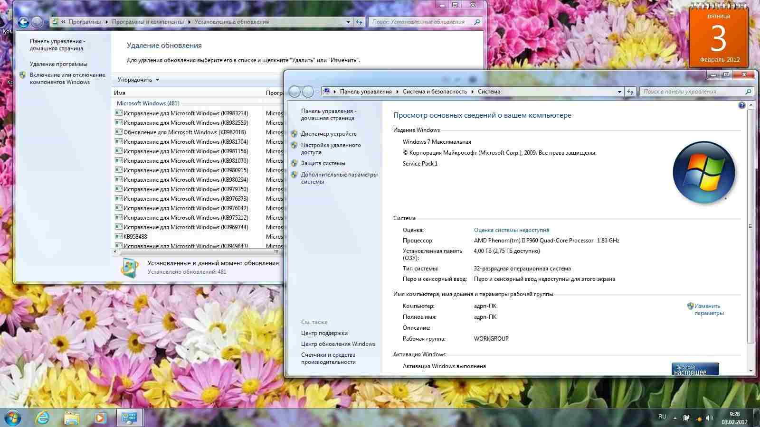Click Панель управления домашняя страница in Система window
Screen dimensions: 760x427
[329, 114]
